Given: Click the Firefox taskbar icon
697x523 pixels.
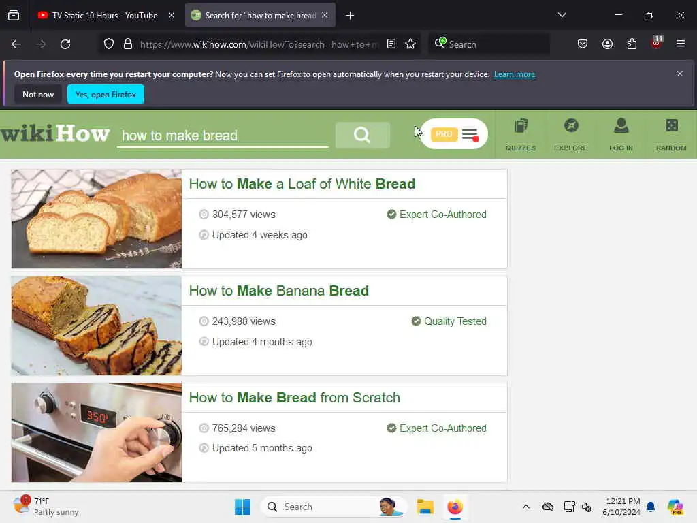Looking at the screenshot, I should pos(455,507).
